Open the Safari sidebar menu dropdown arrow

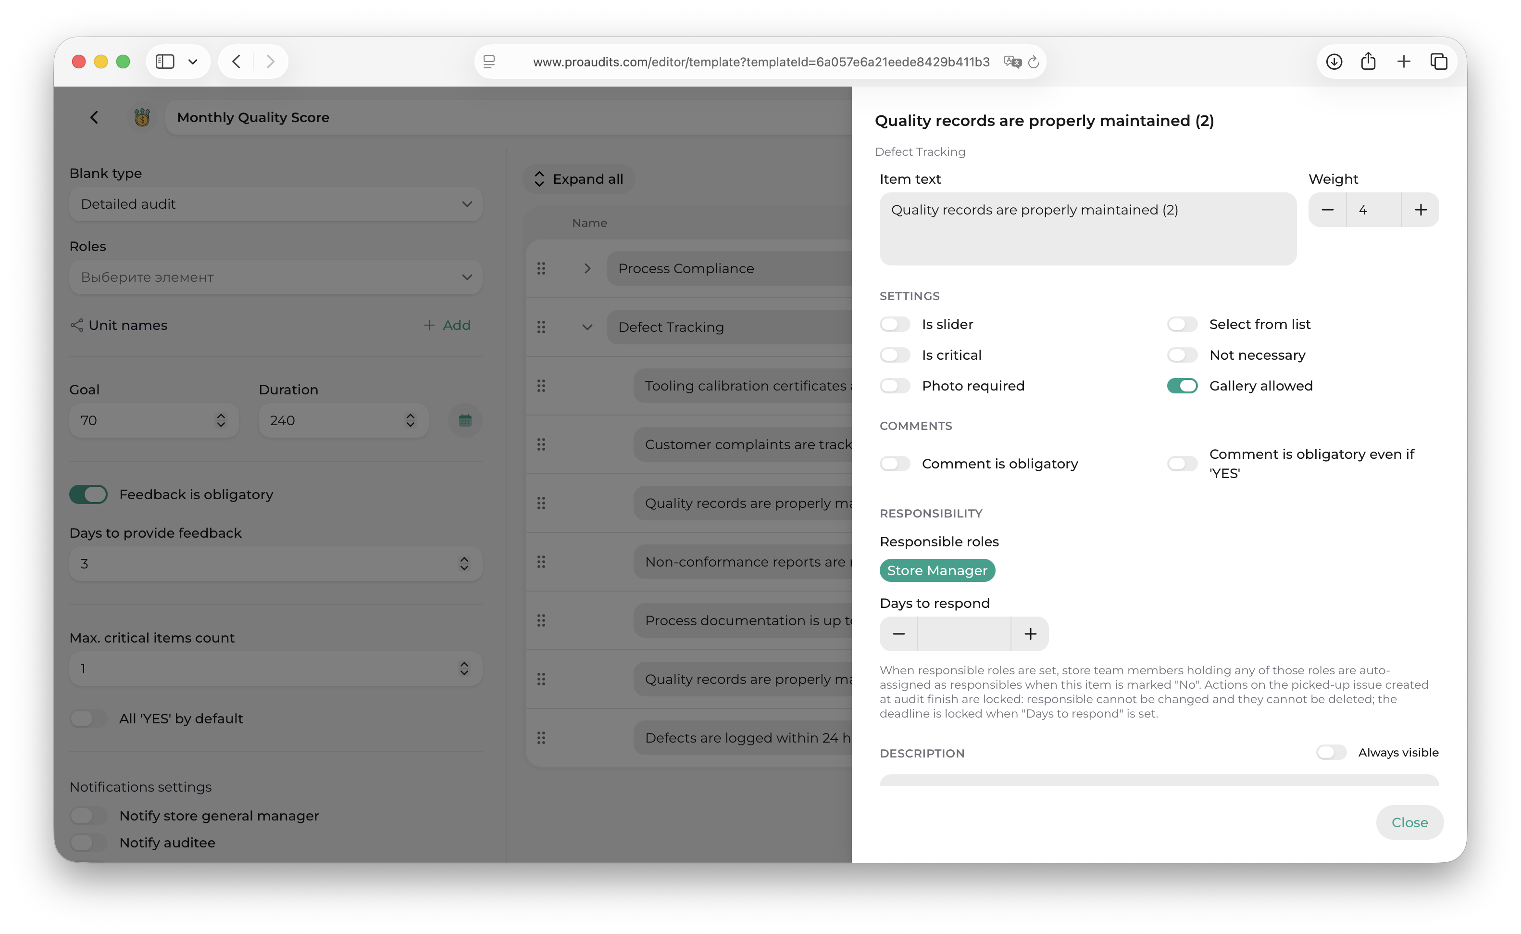(193, 62)
